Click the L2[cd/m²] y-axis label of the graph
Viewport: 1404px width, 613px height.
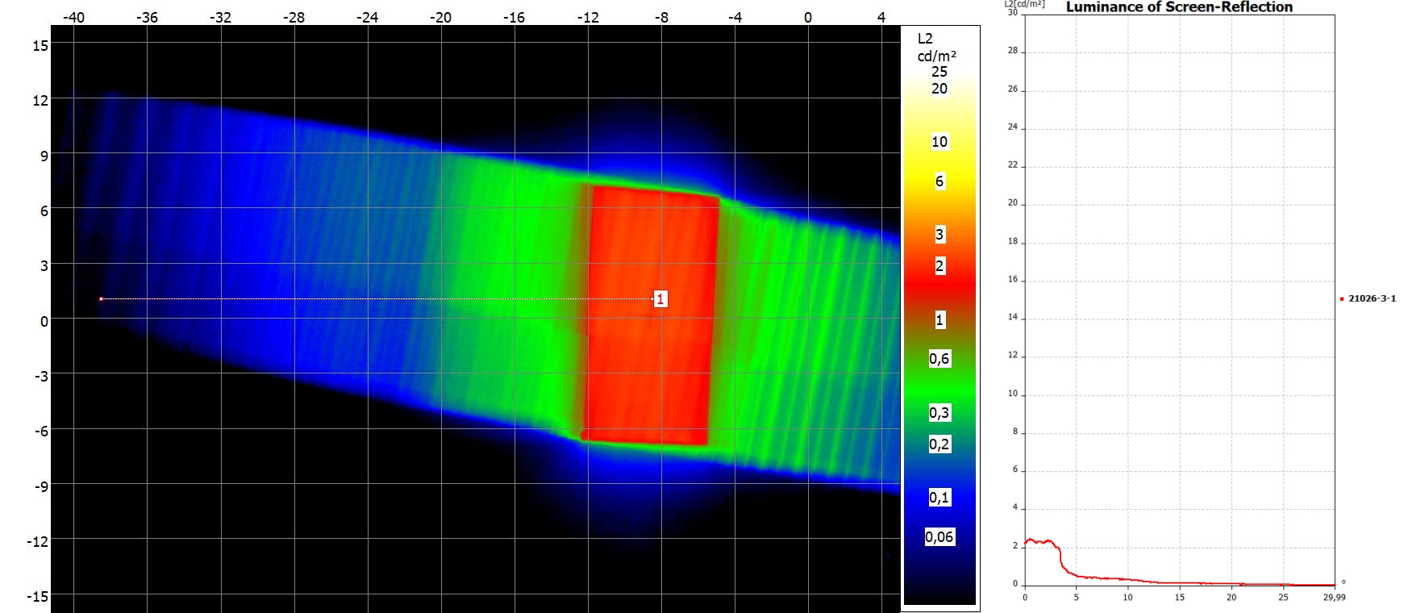1024,4
